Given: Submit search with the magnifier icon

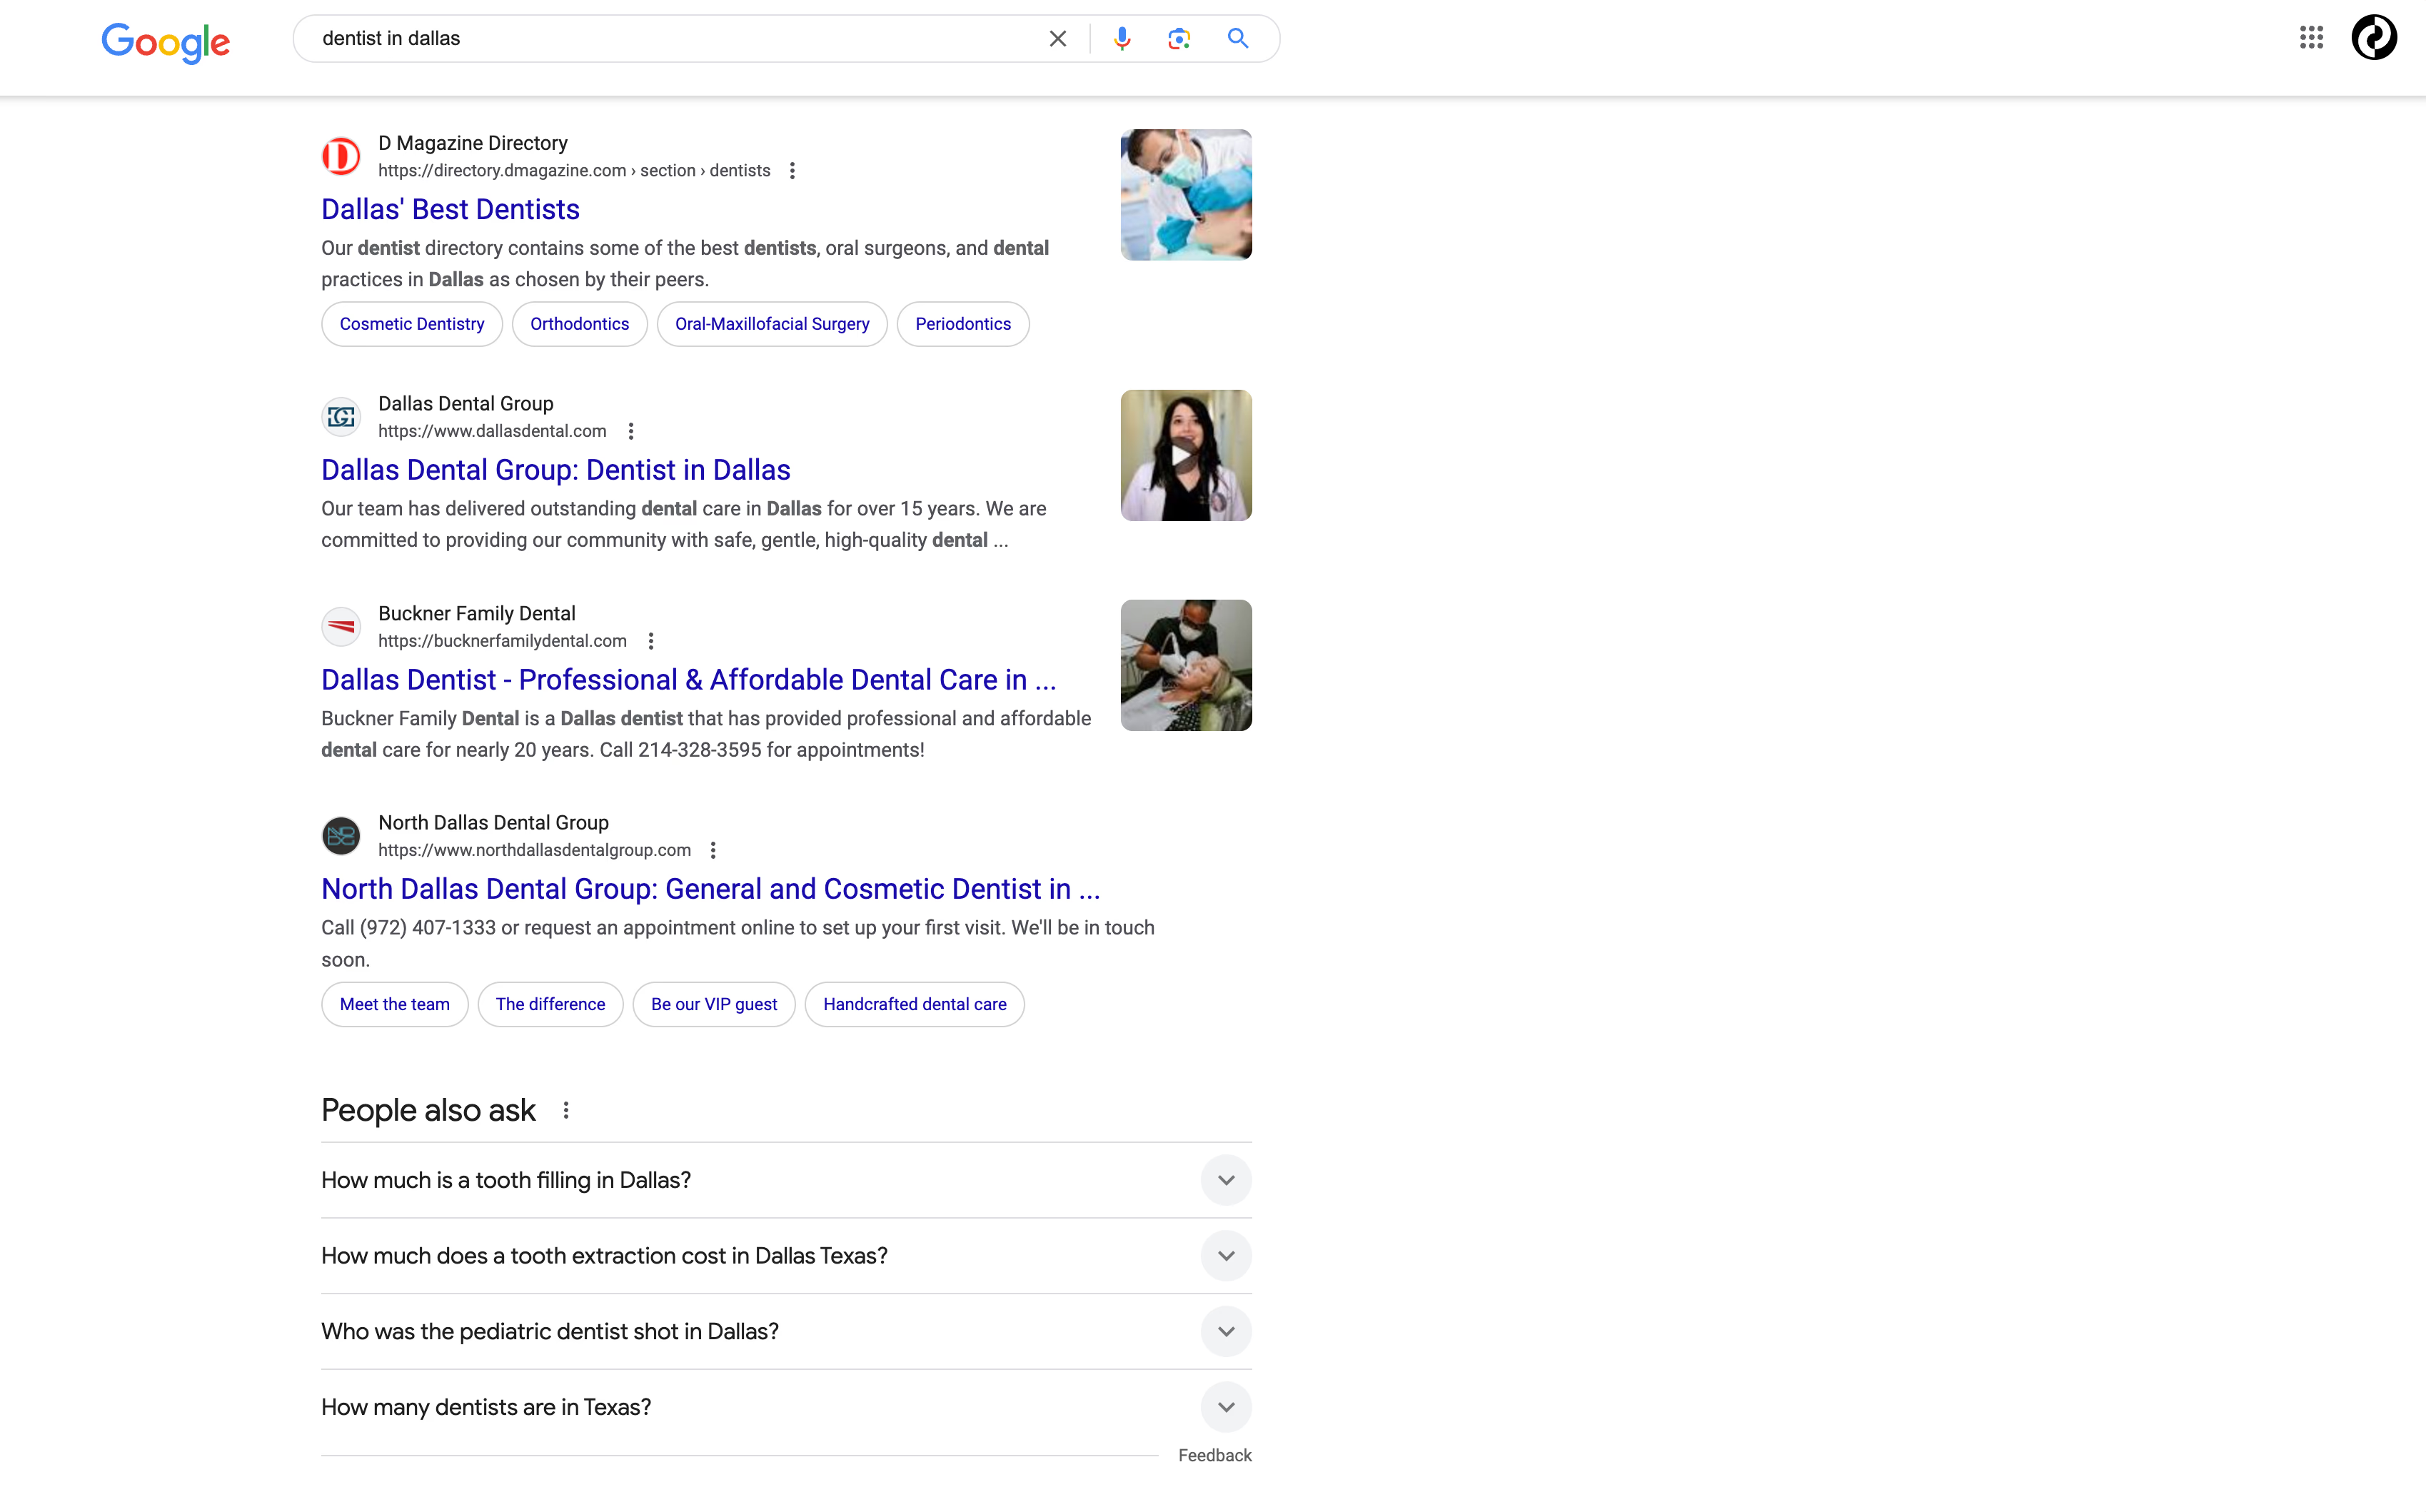Looking at the screenshot, I should coord(1238,38).
